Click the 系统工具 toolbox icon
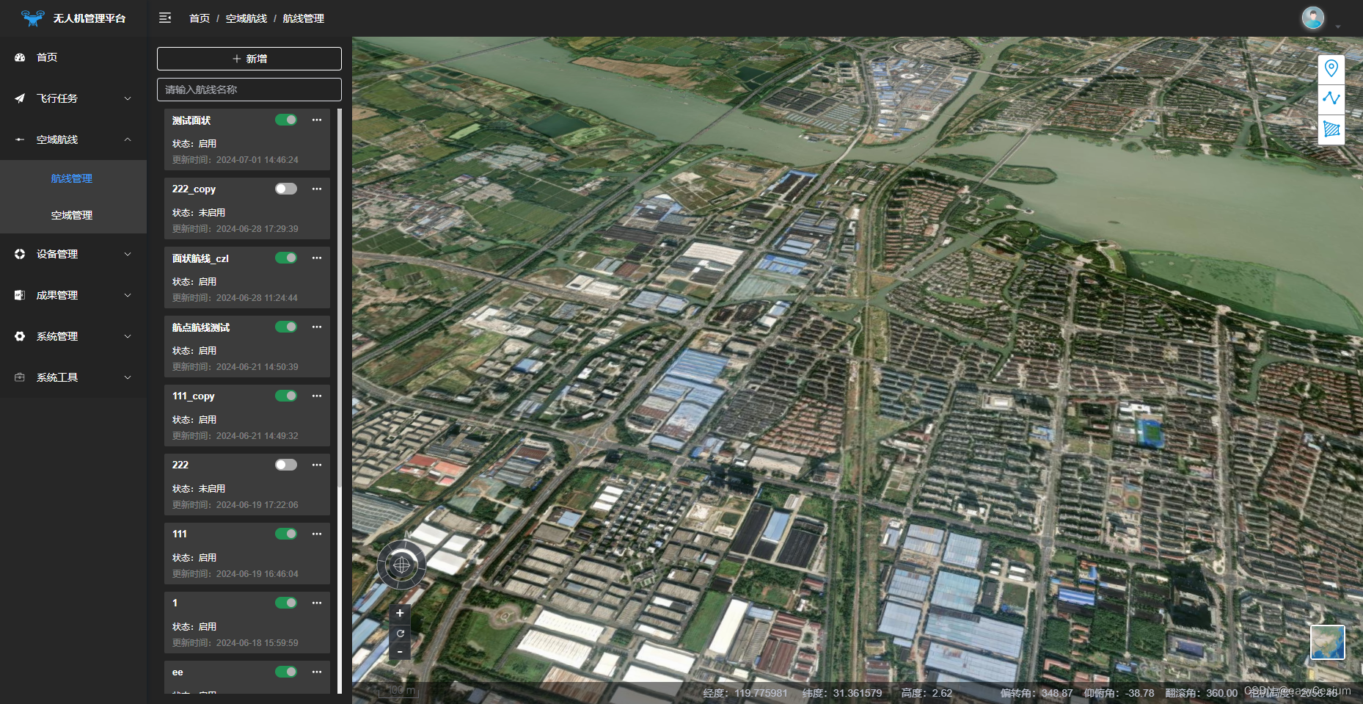Viewport: 1363px width, 704px height. click(x=20, y=377)
